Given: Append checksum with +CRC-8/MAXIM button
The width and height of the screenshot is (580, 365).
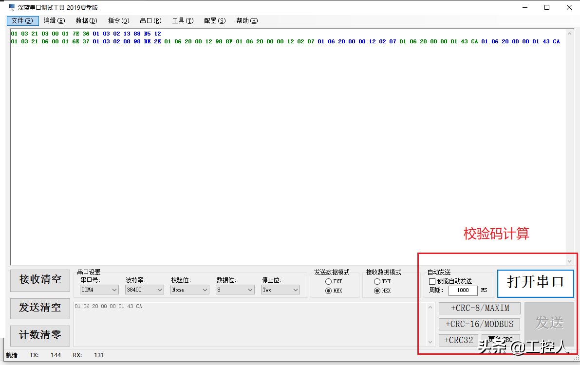Looking at the screenshot, I should (x=479, y=308).
